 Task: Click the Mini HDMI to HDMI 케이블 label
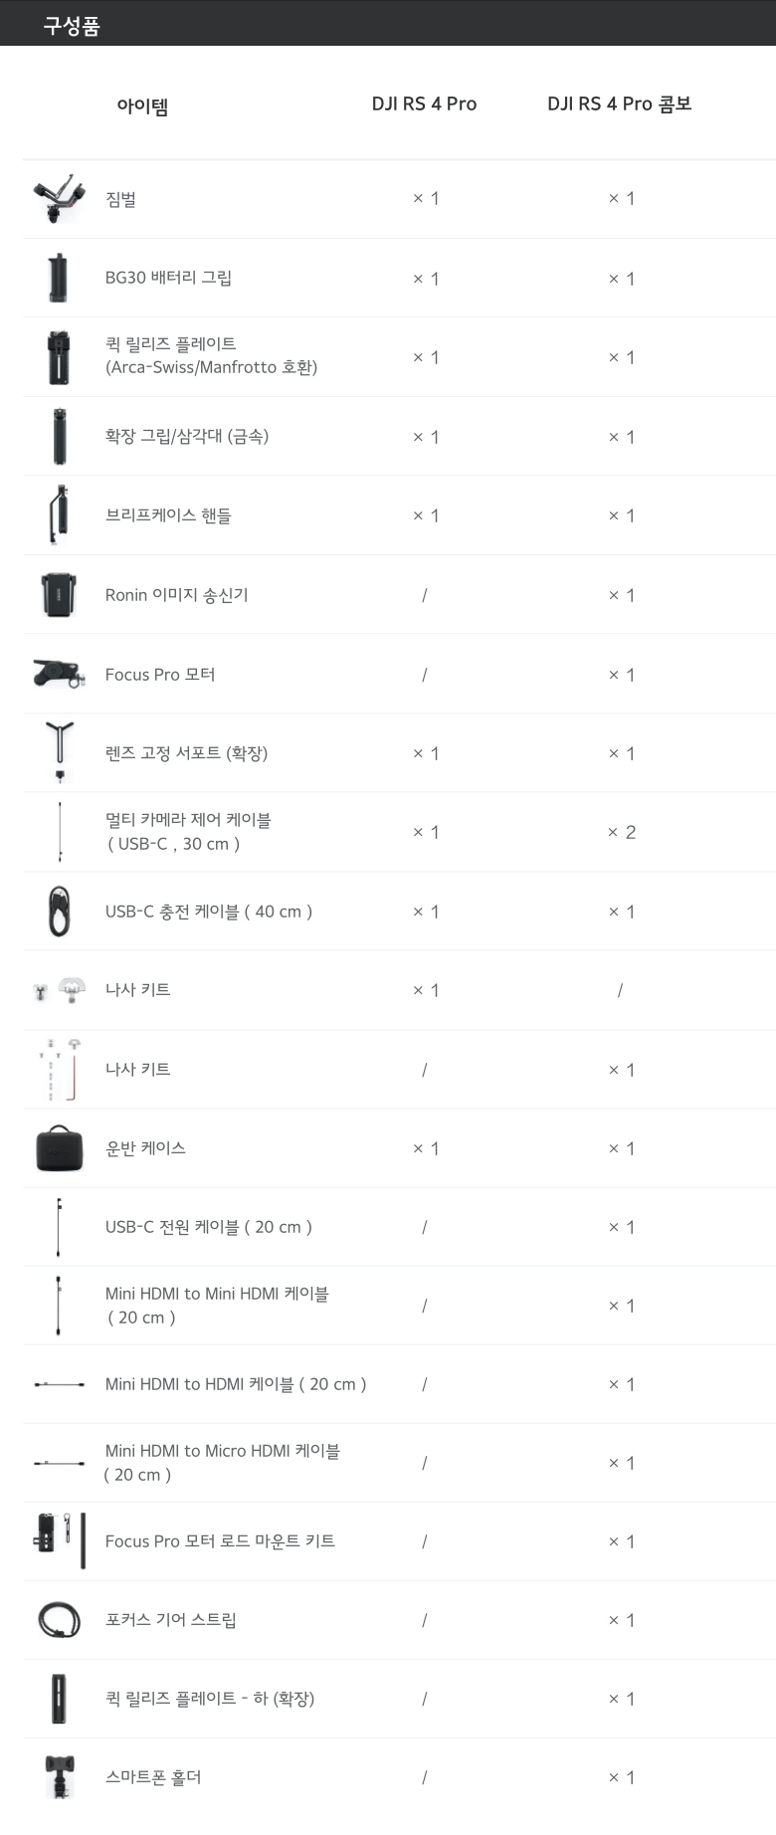coord(236,1384)
